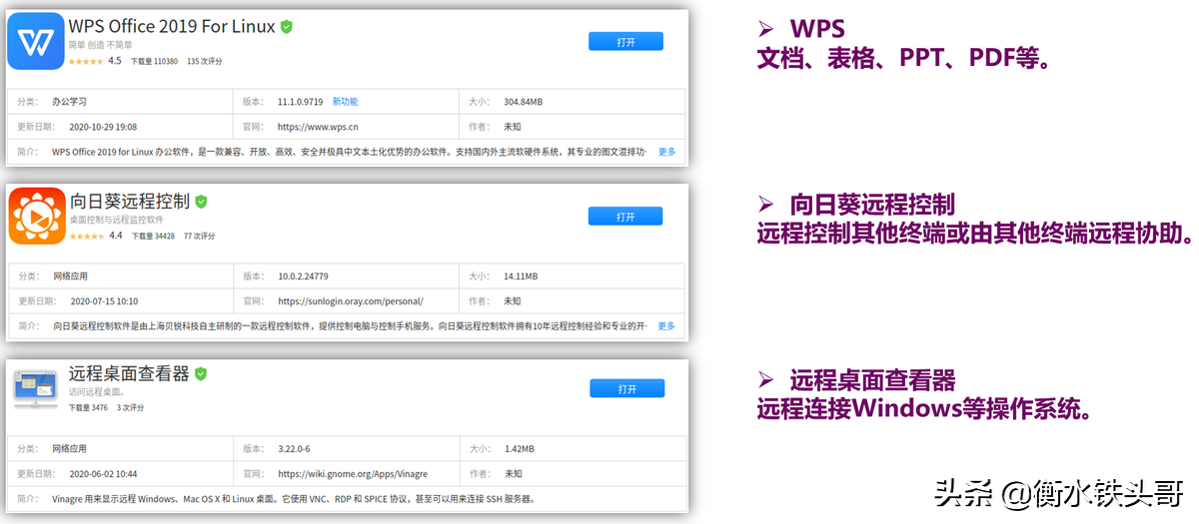This screenshot has width=1199, height=524.
Task: Click the version number 11.1.0.9719
Action: point(300,102)
